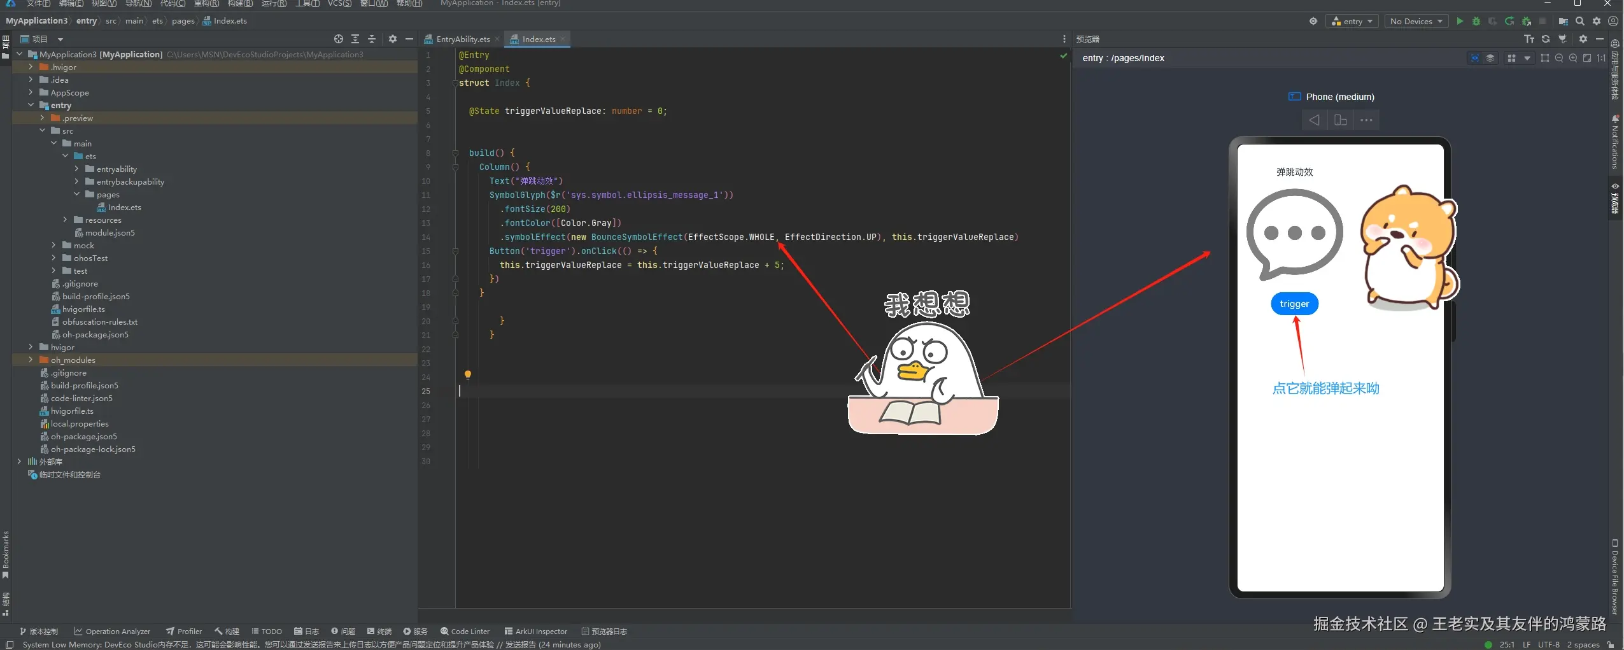The width and height of the screenshot is (1624, 650).
Task: Click the blue trigger button in preview
Action: [1294, 304]
